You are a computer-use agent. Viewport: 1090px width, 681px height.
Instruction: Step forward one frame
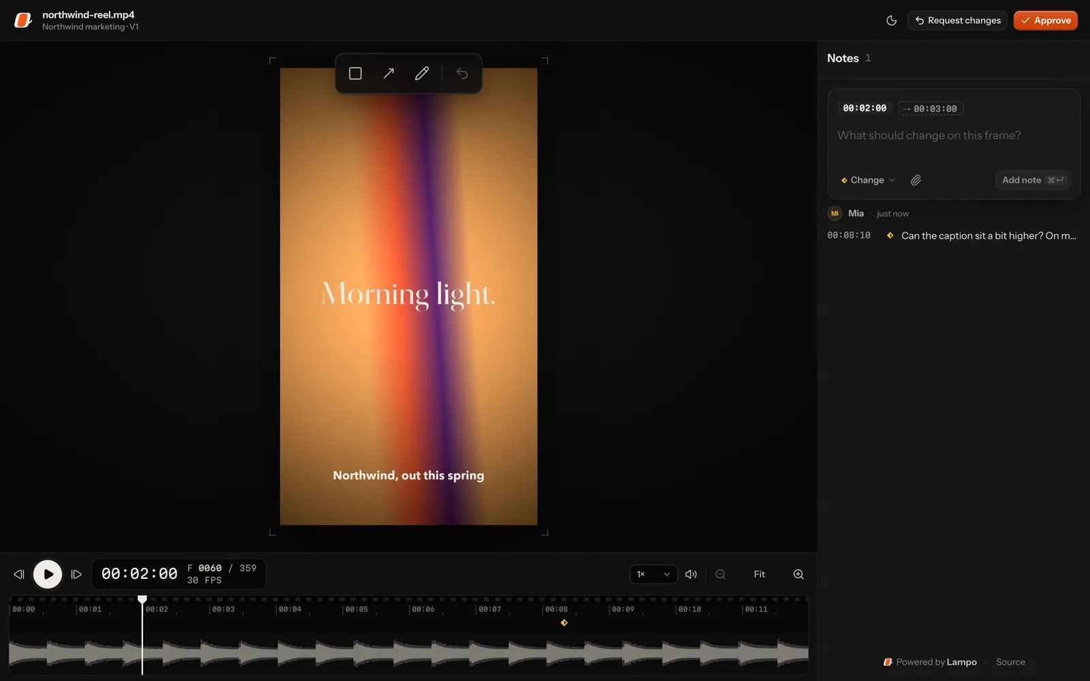pyautogui.click(x=76, y=574)
